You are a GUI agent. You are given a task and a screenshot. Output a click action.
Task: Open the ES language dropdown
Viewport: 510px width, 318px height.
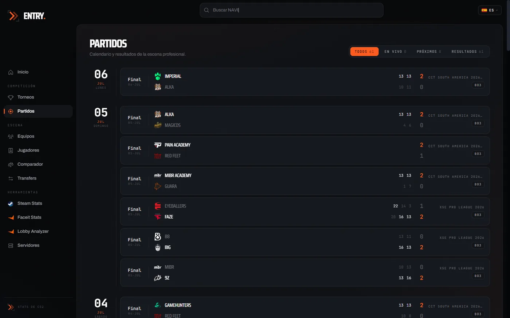(x=490, y=10)
